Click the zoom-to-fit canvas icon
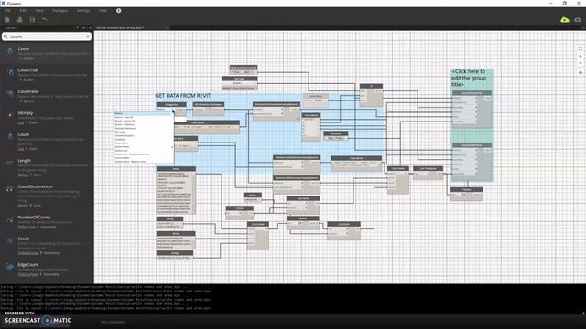Viewport: 586px width, 329px height. (581, 48)
